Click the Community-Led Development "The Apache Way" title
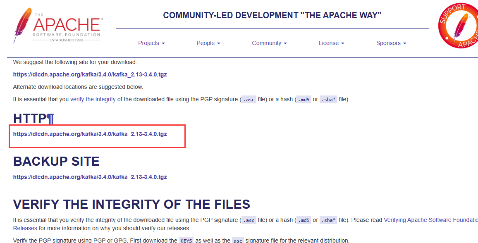The image size is (478, 243). (272, 16)
